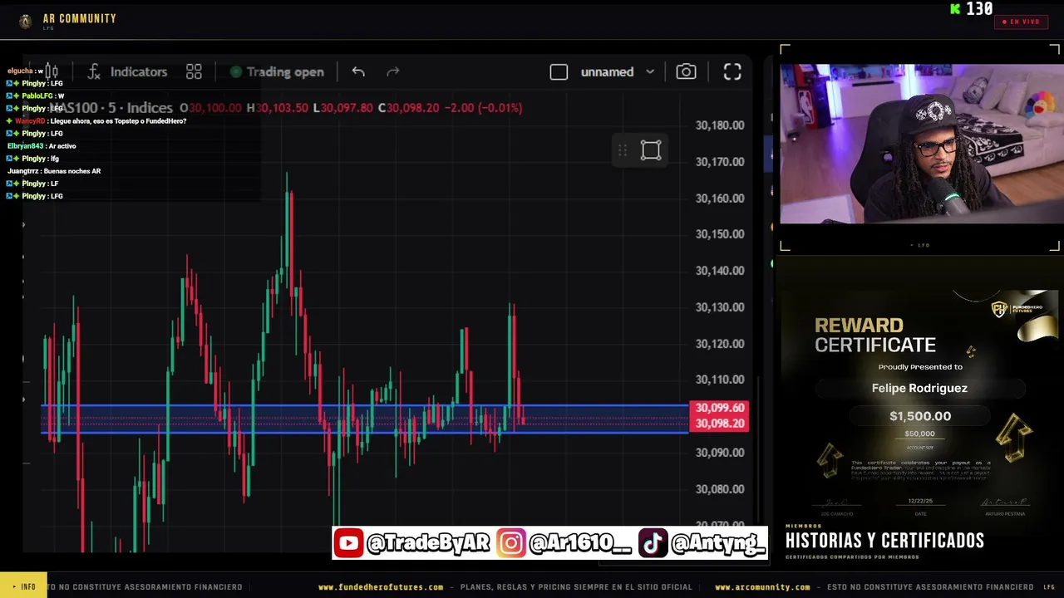This screenshot has height=598, width=1064.
Task: Click the YouTube logo icon
Action: pyautogui.click(x=348, y=543)
